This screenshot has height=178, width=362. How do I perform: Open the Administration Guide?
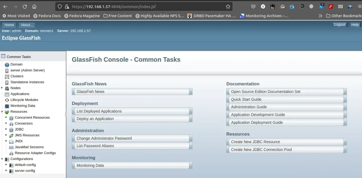click(286, 107)
